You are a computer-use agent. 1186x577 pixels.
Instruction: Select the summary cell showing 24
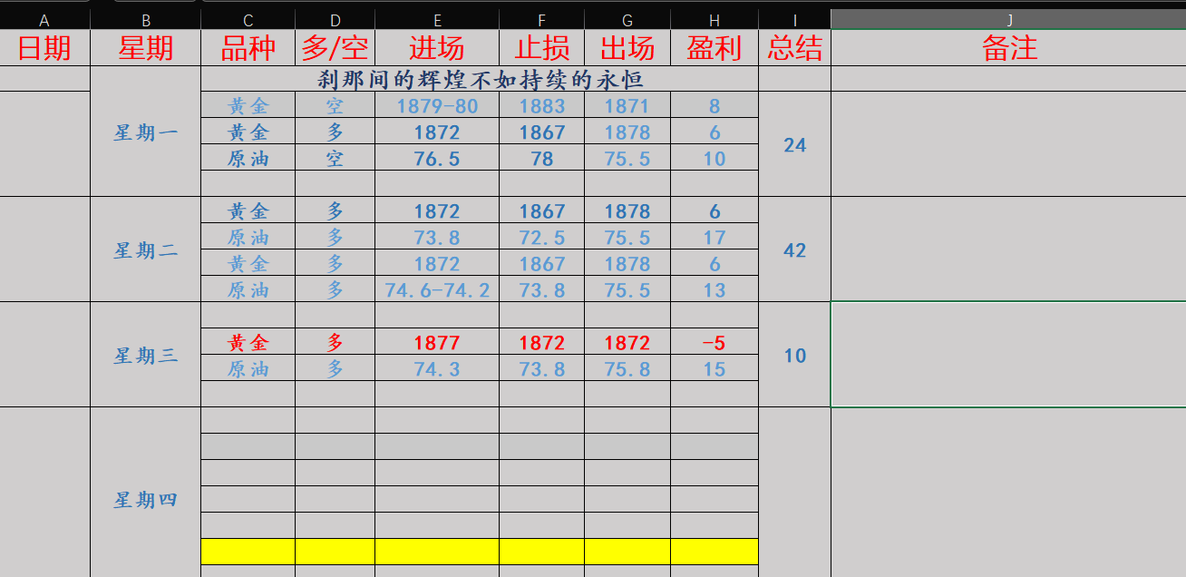[794, 144]
